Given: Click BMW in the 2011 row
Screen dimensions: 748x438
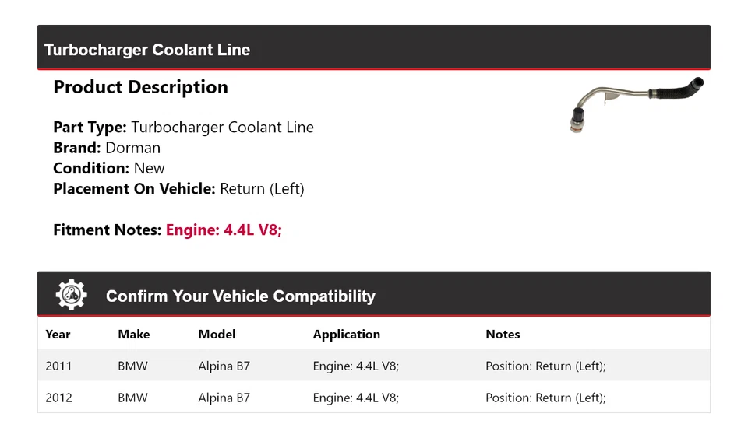Looking at the screenshot, I should click(132, 366).
